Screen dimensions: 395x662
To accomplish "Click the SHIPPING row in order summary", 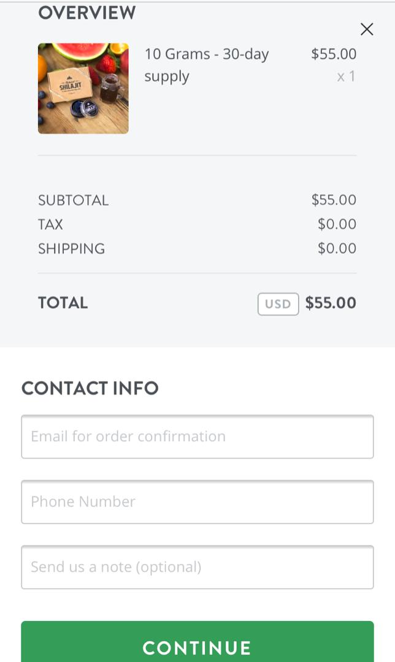I will coord(72,248).
